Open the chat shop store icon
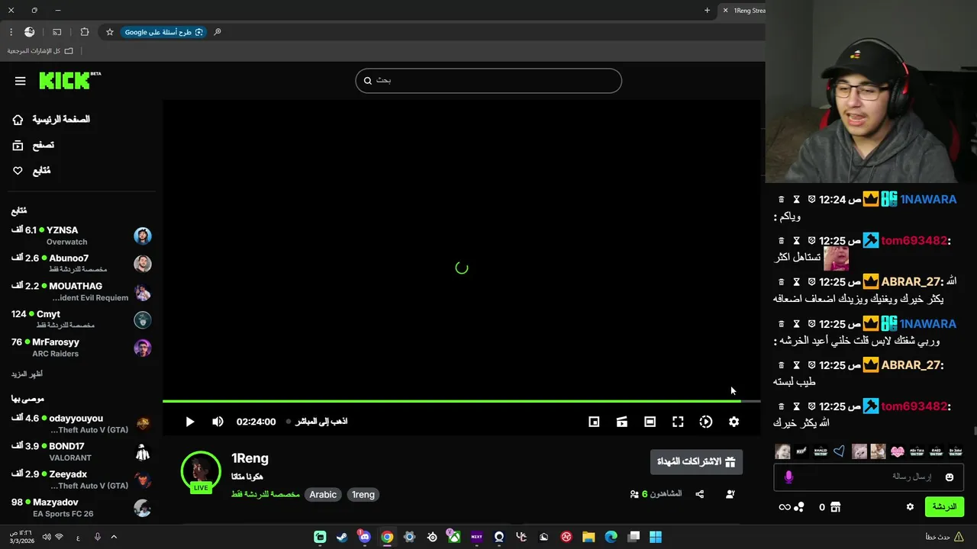977x549 pixels. click(x=835, y=507)
